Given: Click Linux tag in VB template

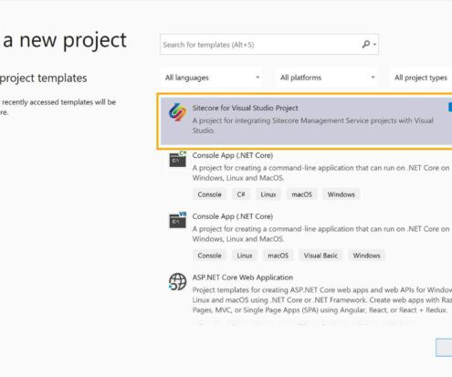Looking at the screenshot, I should [x=245, y=256].
